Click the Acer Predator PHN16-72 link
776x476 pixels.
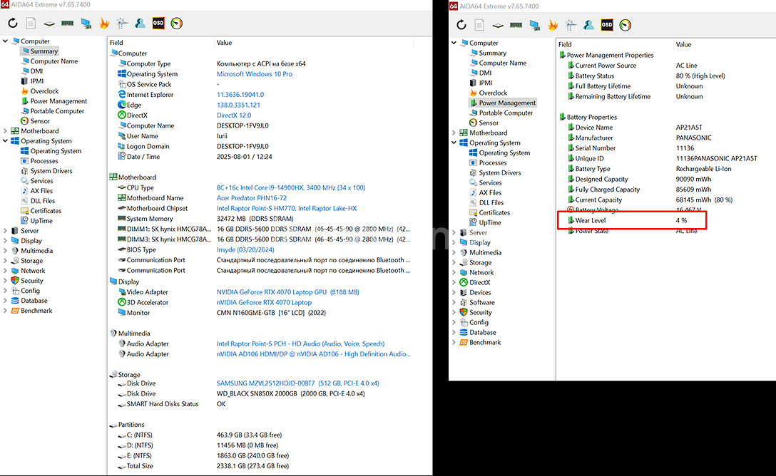pyautogui.click(x=251, y=197)
